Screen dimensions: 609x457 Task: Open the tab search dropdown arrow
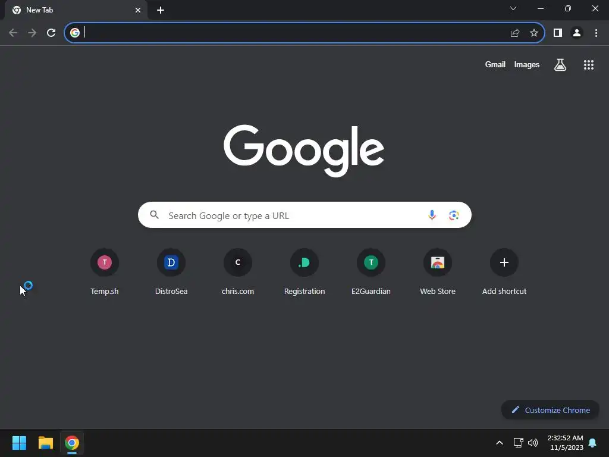click(x=513, y=8)
